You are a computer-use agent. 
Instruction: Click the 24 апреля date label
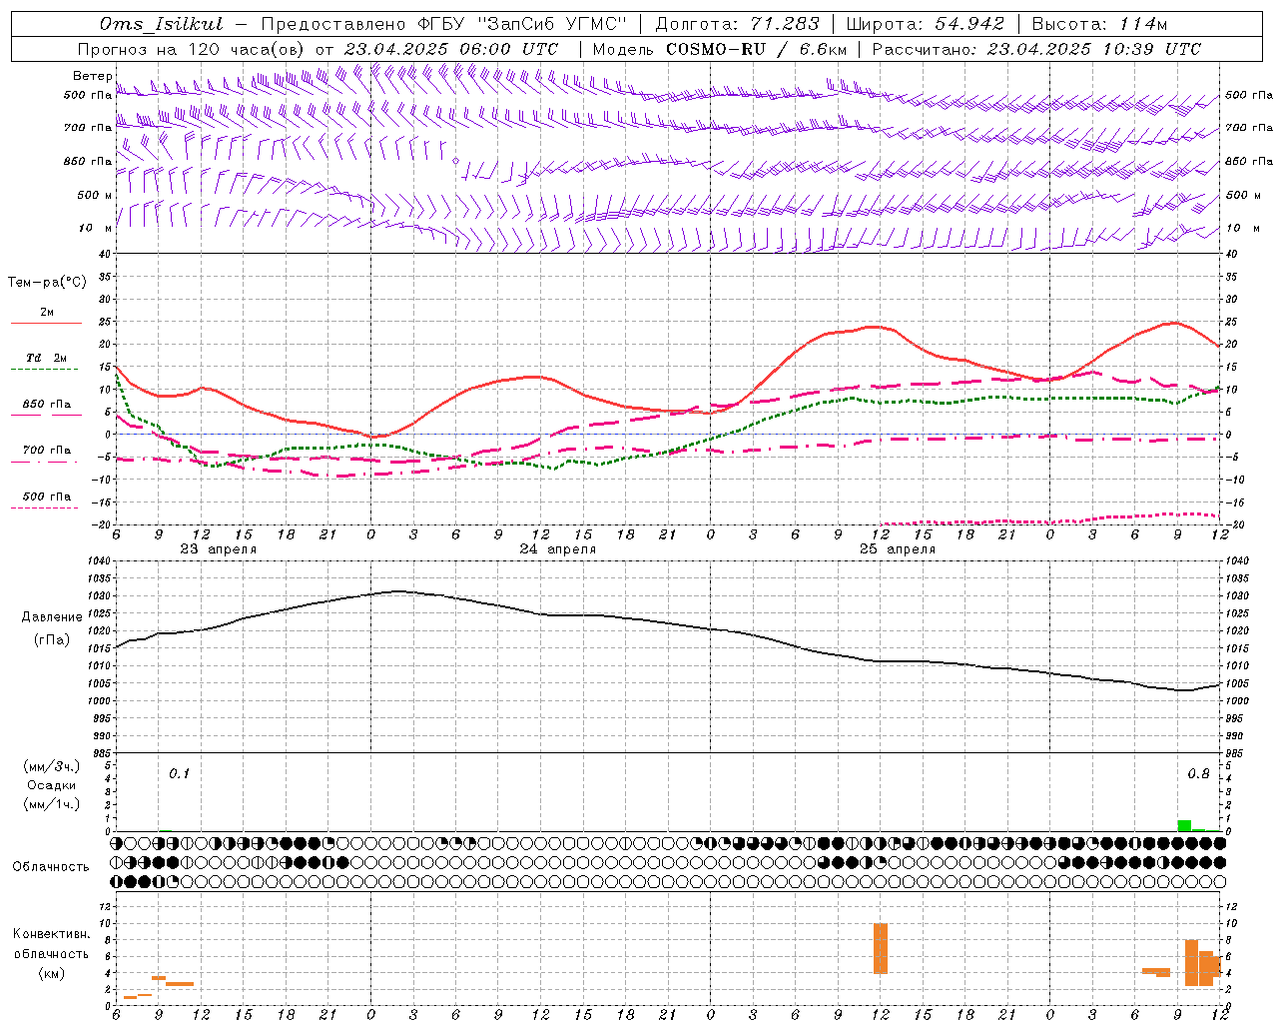pos(557,549)
